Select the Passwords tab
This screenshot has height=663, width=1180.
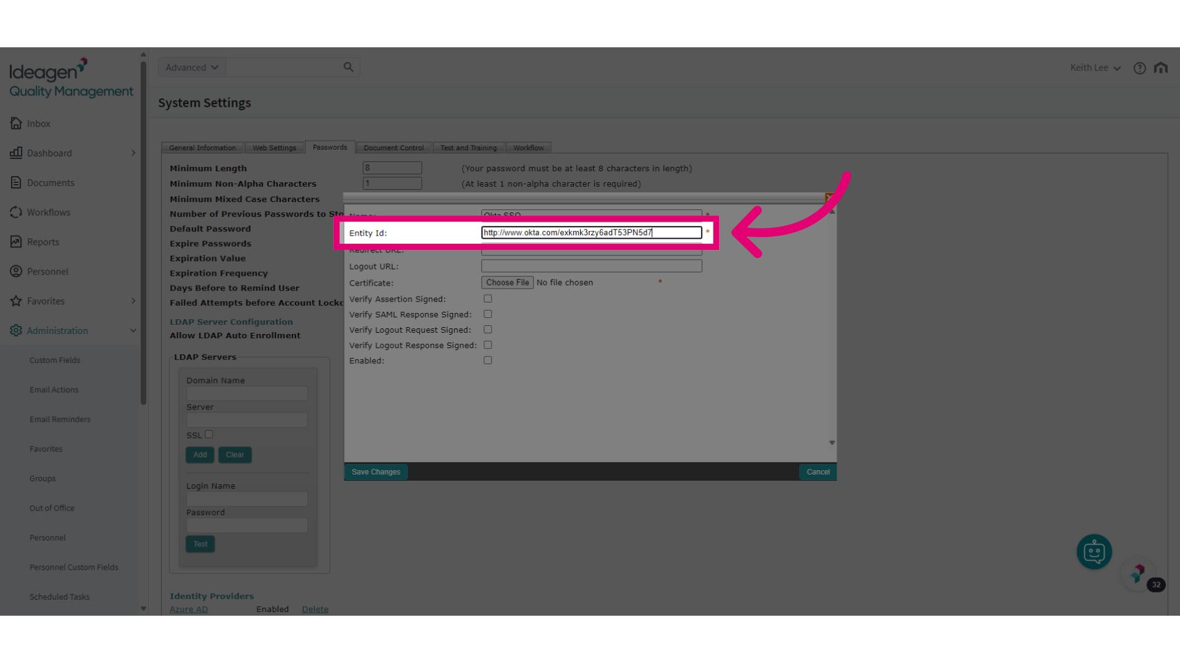pyautogui.click(x=330, y=147)
